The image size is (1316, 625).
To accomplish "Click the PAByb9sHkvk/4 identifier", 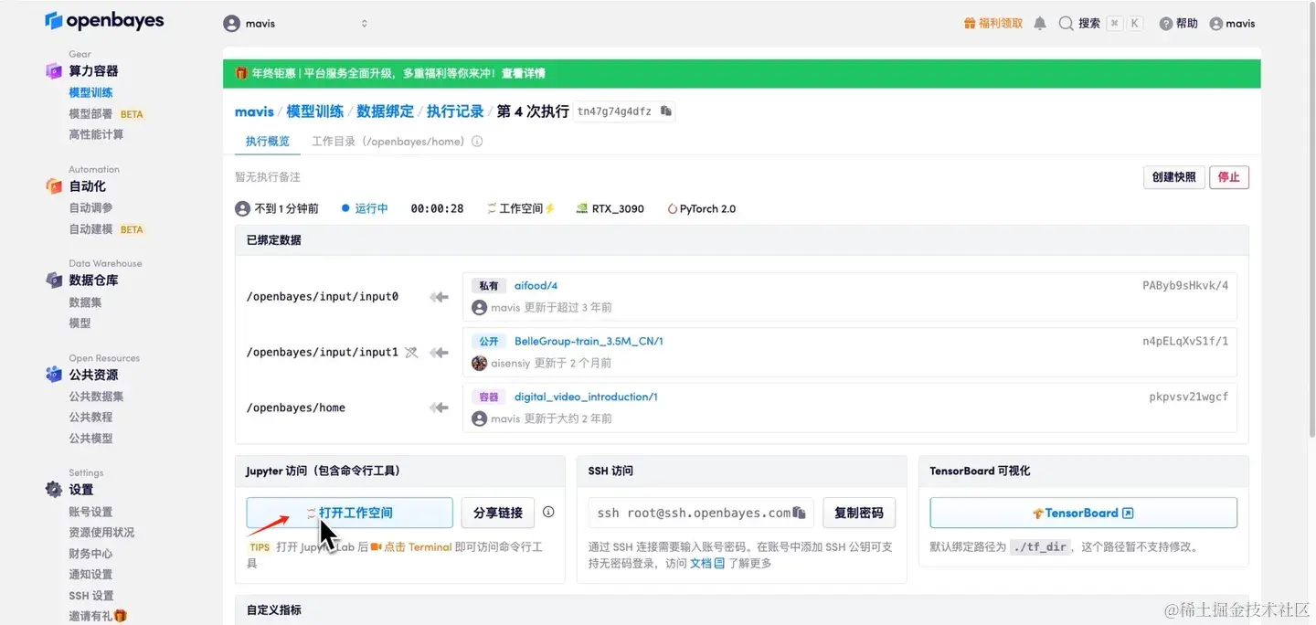I will [1185, 286].
